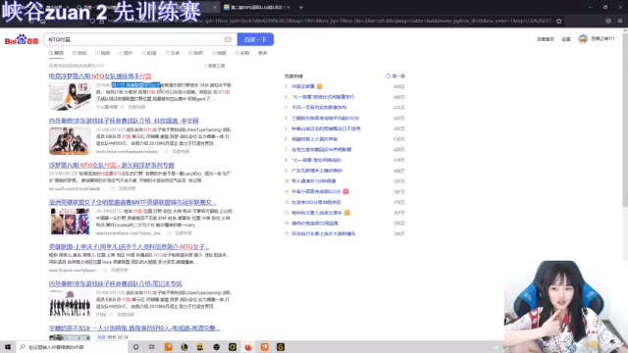Click 百度首页 link in top right
Image resolution: width=628 pixels, height=353 pixels.
click(546, 39)
